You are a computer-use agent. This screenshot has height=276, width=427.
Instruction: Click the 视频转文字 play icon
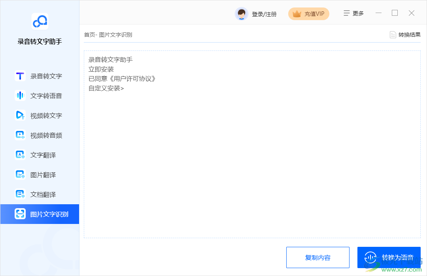(x=20, y=115)
